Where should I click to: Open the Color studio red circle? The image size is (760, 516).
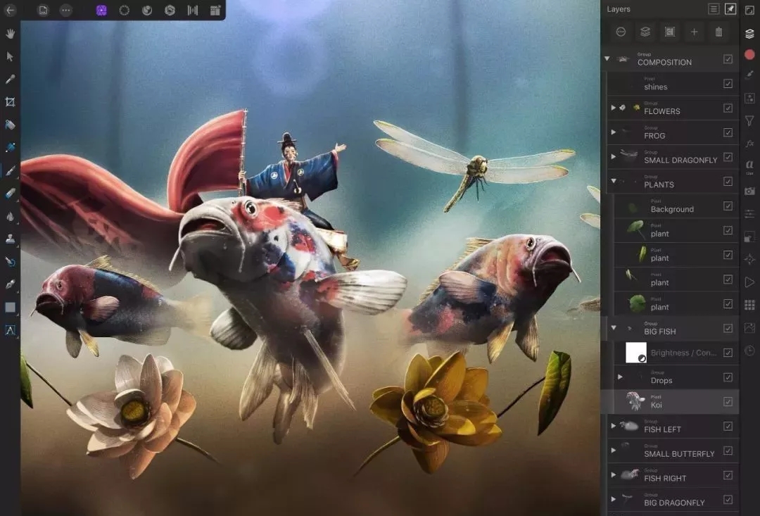coord(749,54)
